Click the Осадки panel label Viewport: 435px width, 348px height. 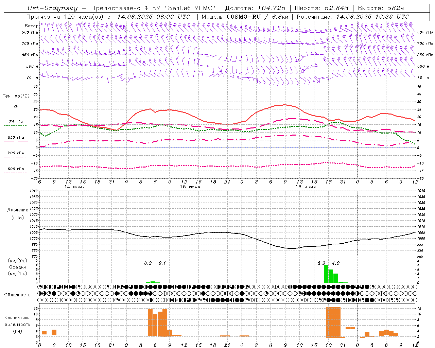17,267
